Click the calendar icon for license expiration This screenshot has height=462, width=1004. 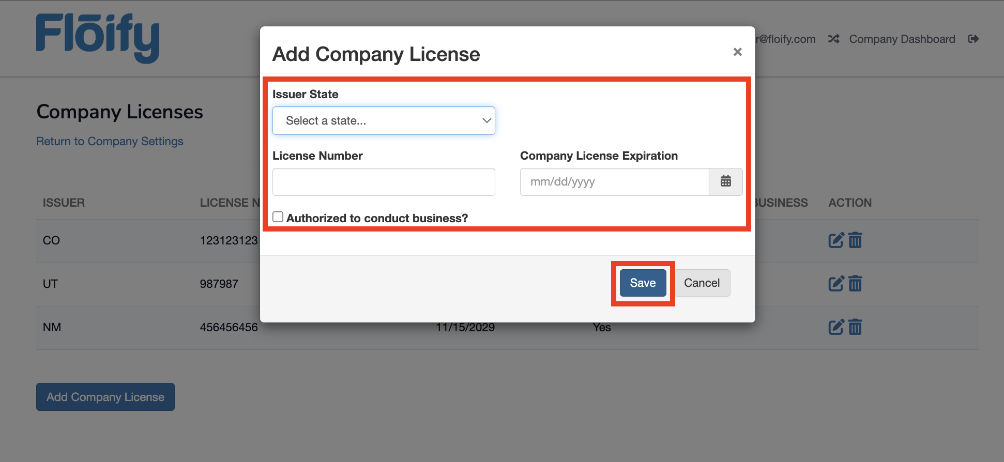pyautogui.click(x=725, y=181)
